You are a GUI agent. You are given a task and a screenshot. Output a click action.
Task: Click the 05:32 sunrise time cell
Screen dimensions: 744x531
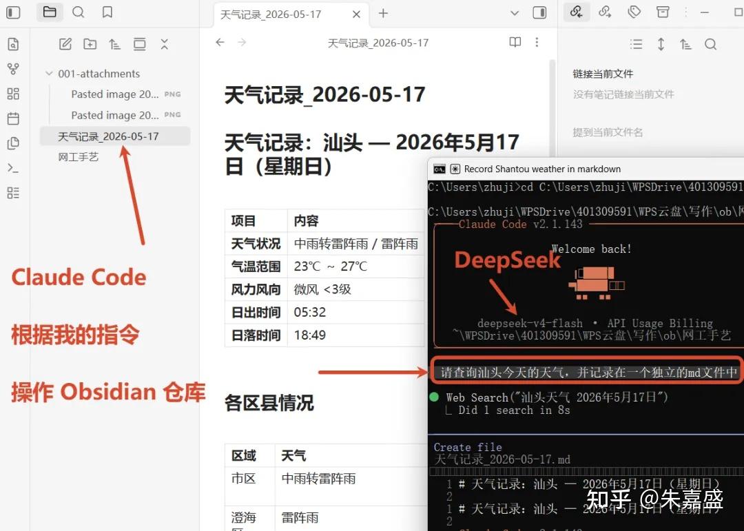pos(356,312)
